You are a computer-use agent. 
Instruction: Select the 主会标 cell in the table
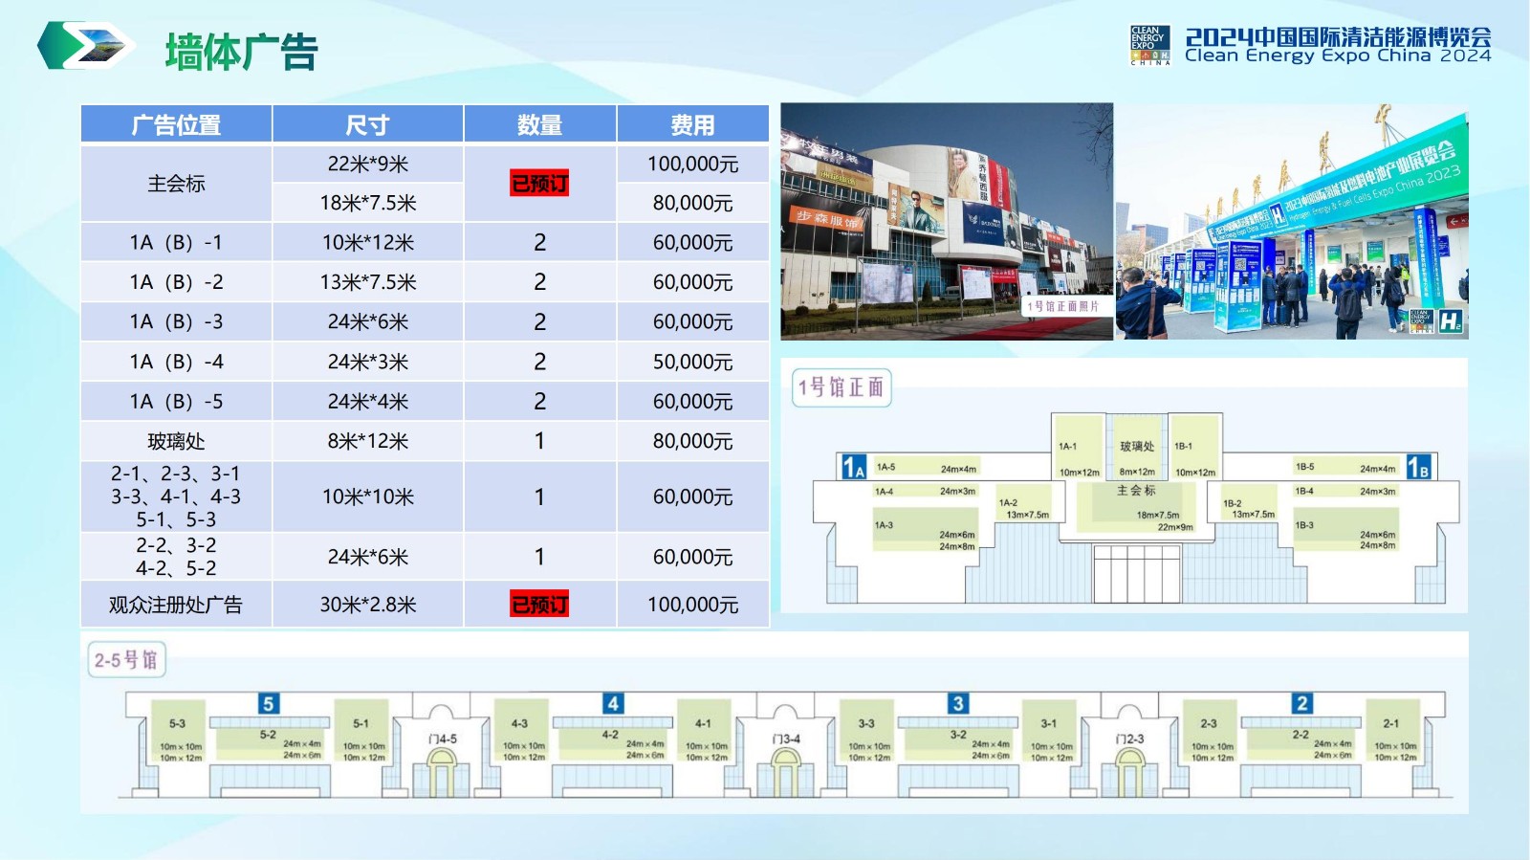pos(176,183)
